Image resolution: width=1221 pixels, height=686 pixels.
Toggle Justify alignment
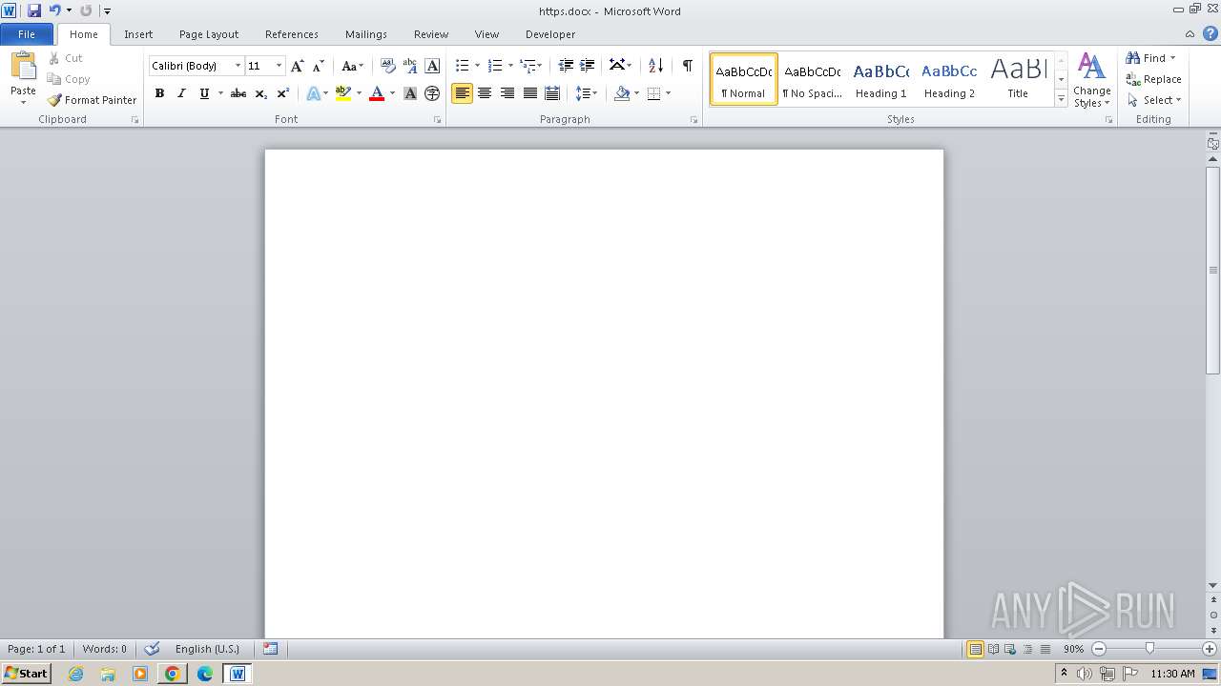(529, 93)
